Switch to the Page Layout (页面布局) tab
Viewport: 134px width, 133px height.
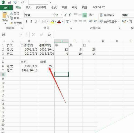[x=41, y=8]
